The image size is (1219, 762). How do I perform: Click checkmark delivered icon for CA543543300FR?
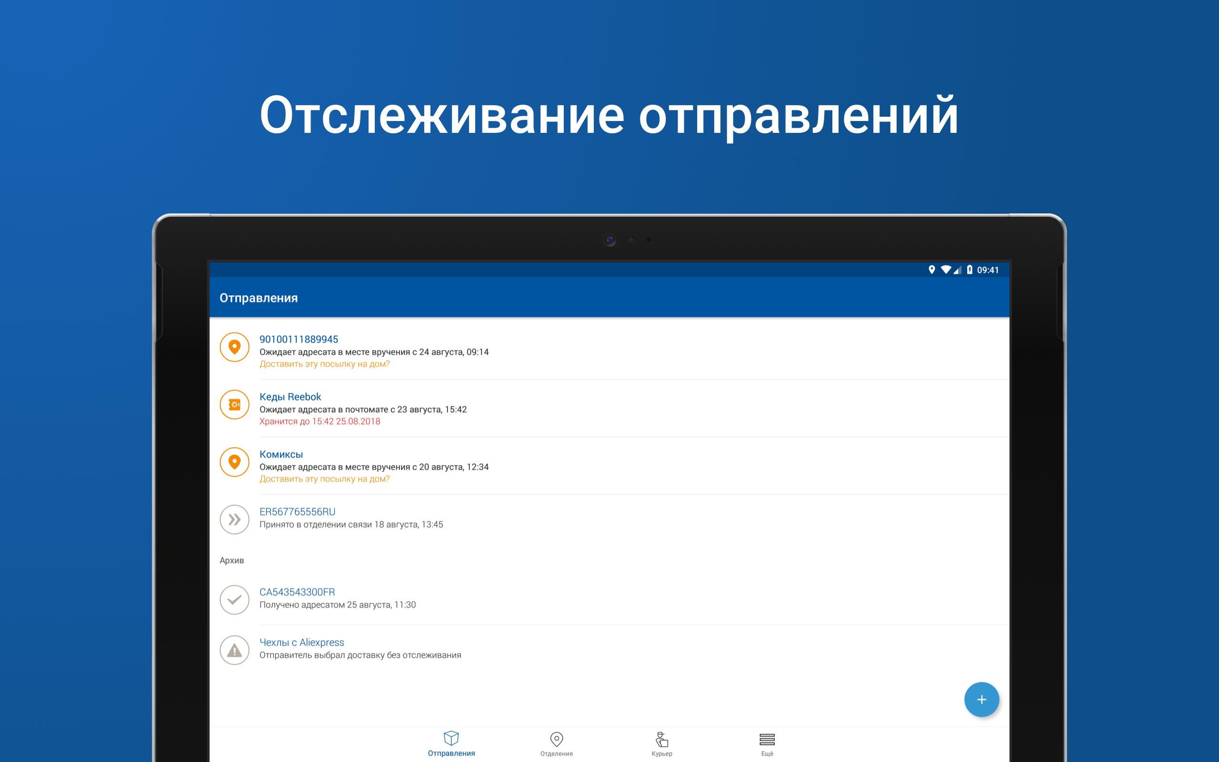coord(234,600)
